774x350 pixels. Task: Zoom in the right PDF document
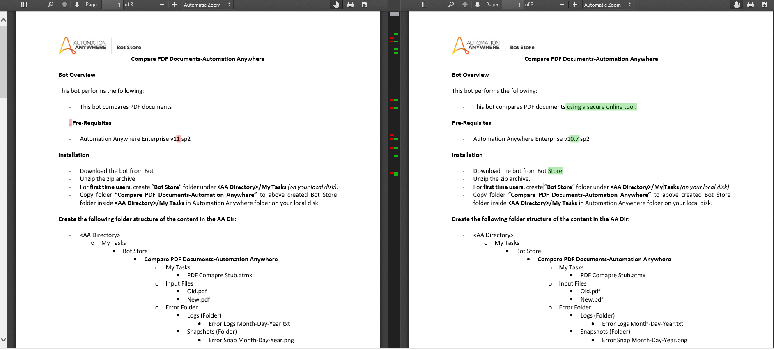(x=575, y=5)
